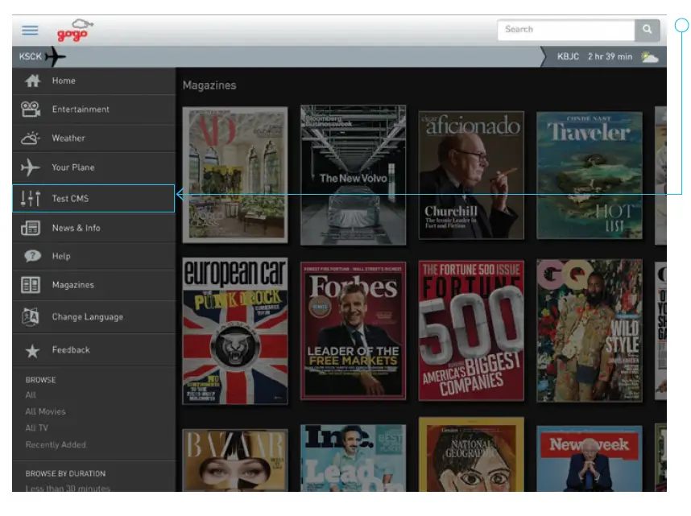This screenshot has width=691, height=516.
Task: Browse All Movies link
Action: pyautogui.click(x=45, y=411)
